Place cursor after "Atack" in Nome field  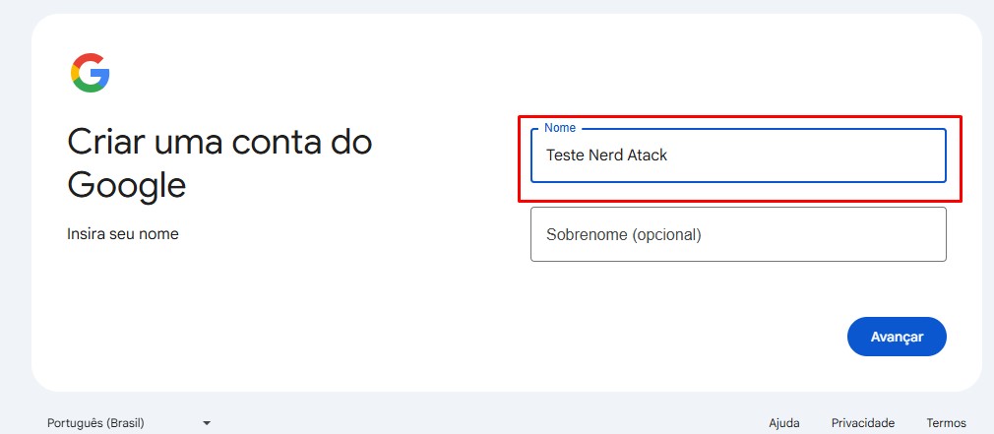[669, 155]
